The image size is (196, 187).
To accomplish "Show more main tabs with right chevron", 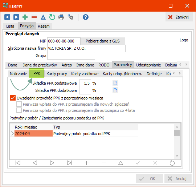I will click(x=186, y=64).
